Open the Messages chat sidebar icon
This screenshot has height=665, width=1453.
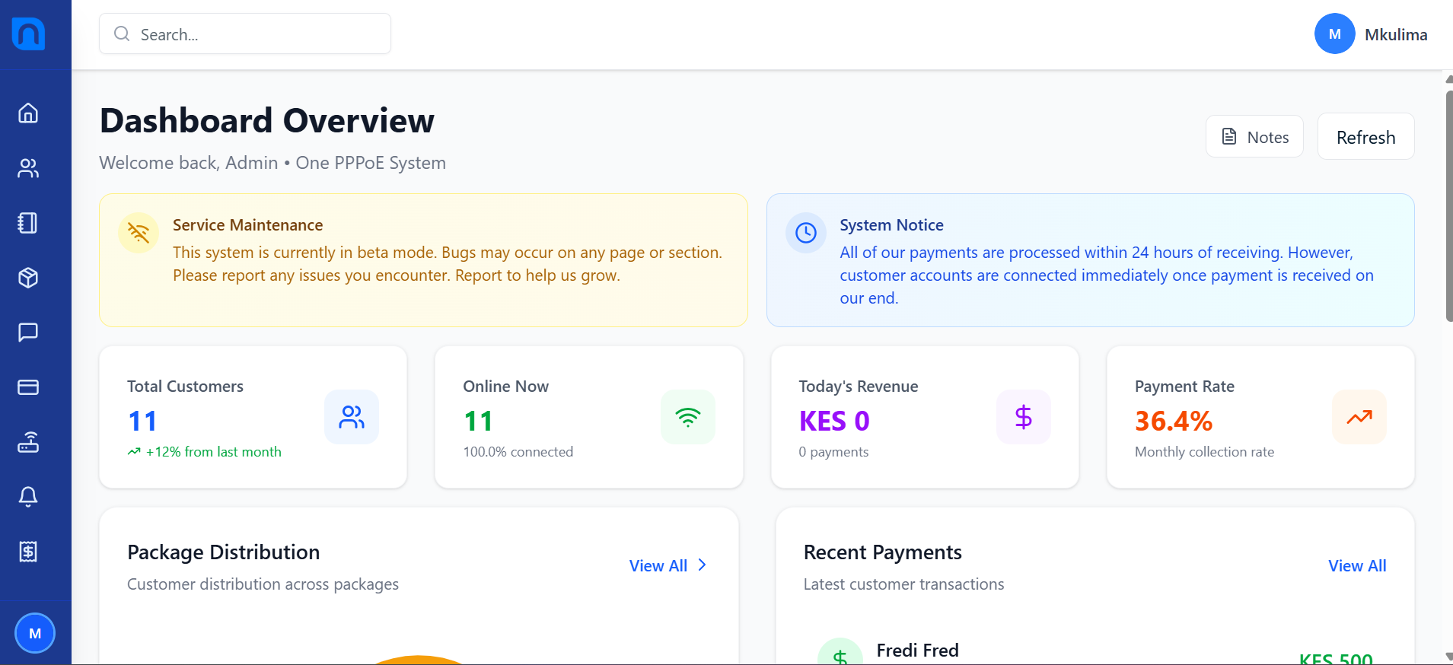click(28, 332)
